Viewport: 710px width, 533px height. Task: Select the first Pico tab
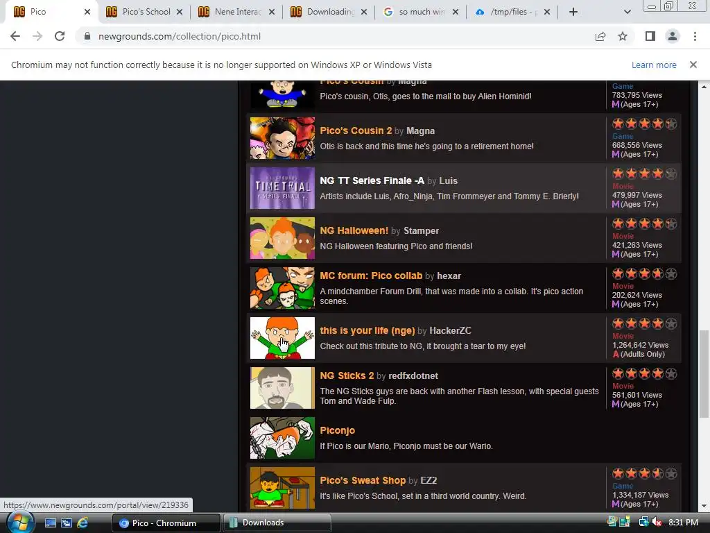45,12
